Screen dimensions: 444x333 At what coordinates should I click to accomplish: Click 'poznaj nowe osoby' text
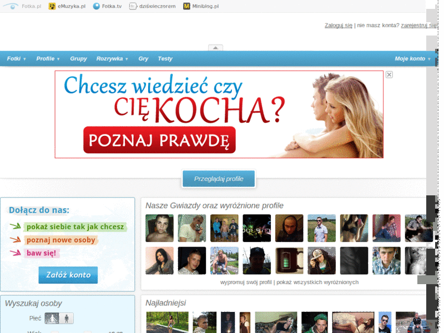coord(61,240)
